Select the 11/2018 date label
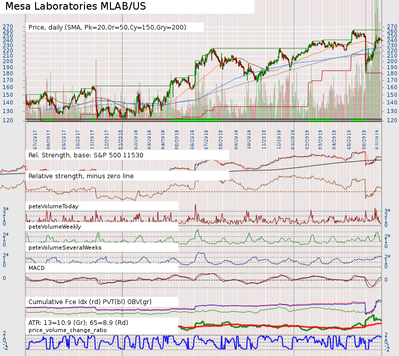 (264, 140)
